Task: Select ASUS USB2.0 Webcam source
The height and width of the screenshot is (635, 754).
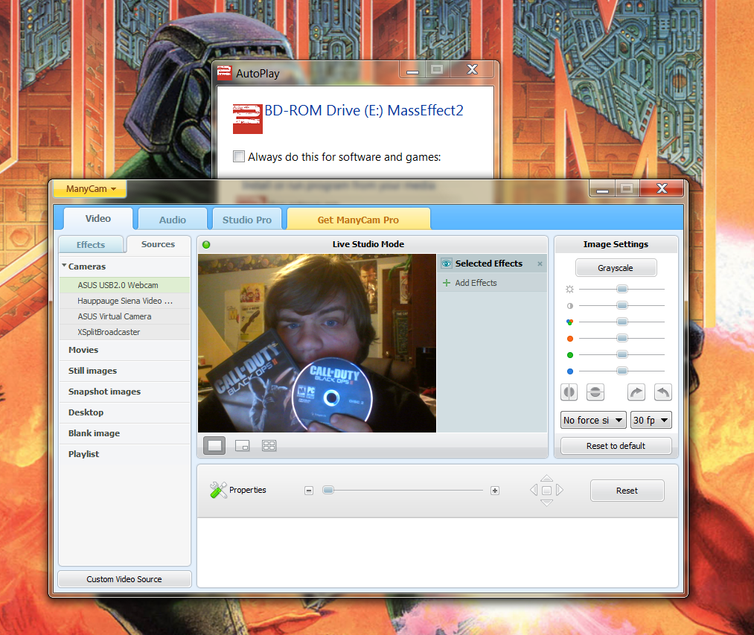Action: [124, 285]
